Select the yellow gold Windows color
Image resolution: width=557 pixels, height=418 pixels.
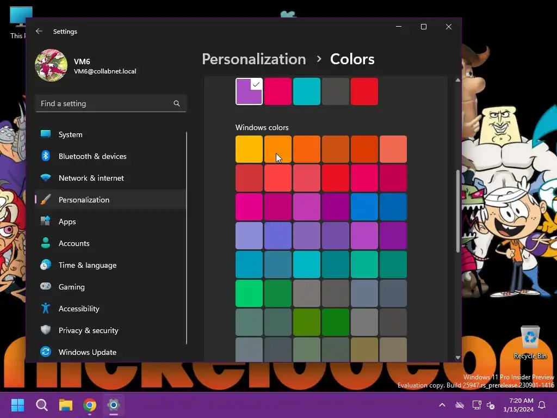tap(249, 149)
